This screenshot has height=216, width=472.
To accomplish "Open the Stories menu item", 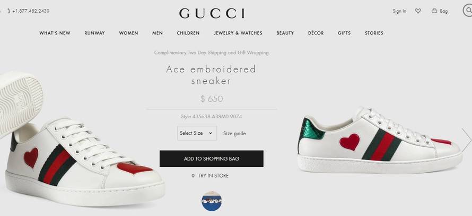I will pyautogui.click(x=374, y=33).
